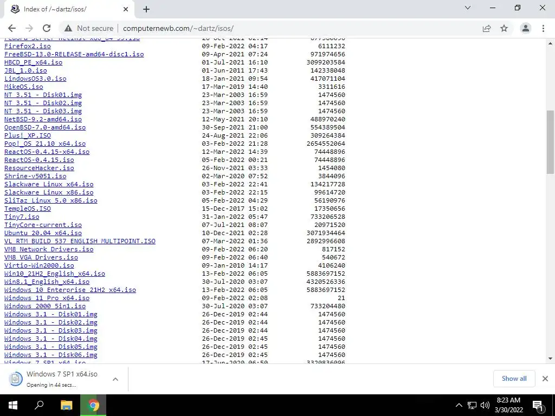Download Win10_21H2_English_x64.iso

point(55,274)
